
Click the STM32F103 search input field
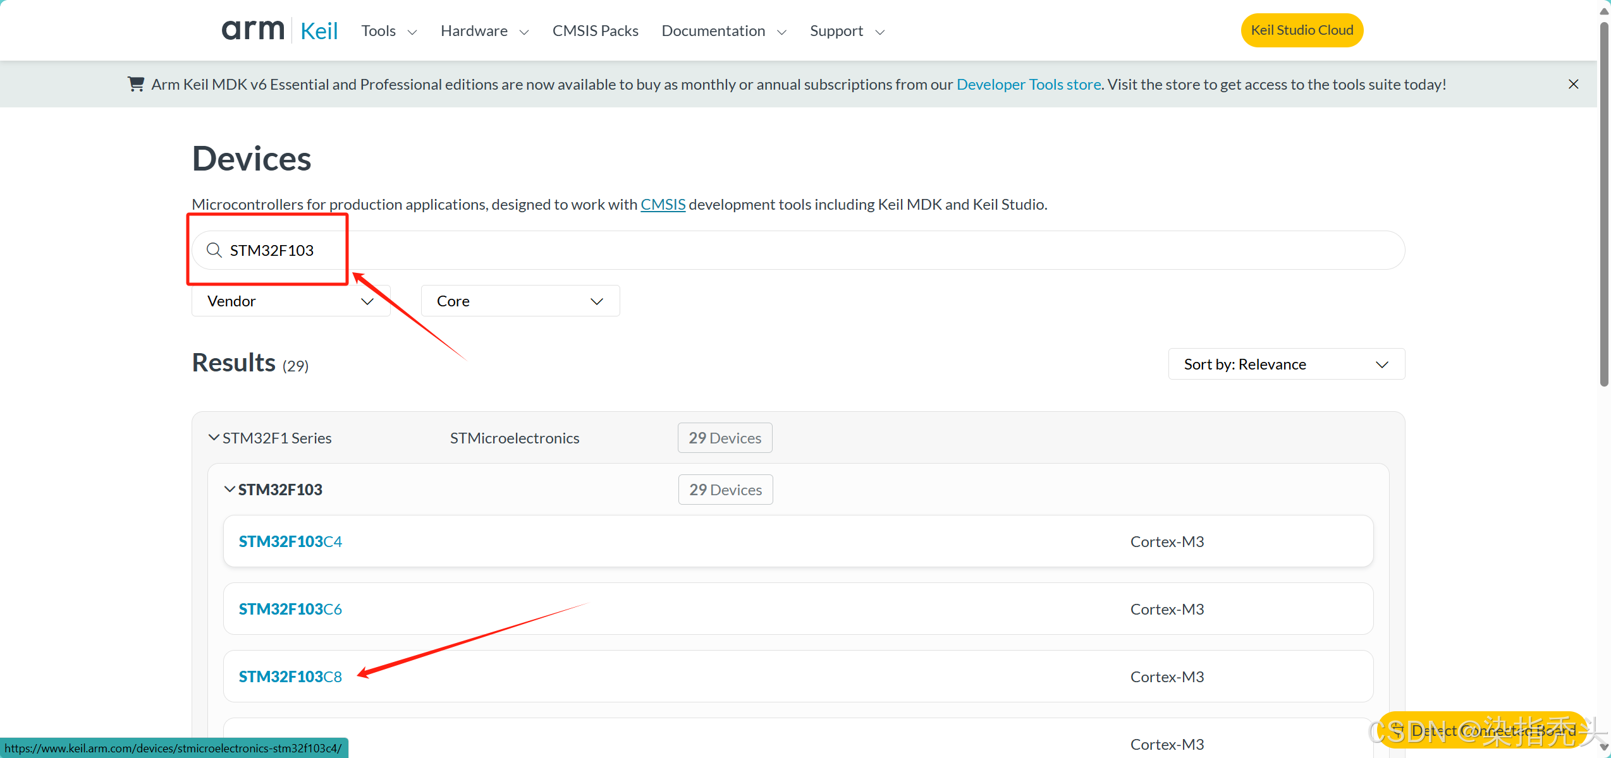(x=797, y=250)
